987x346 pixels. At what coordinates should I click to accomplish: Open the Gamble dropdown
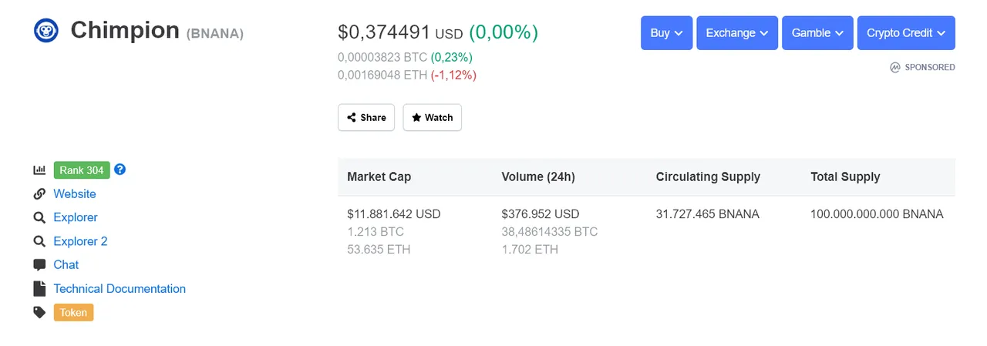(x=817, y=33)
